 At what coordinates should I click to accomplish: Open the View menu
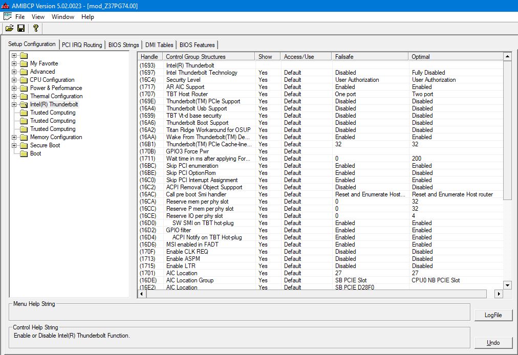tap(38, 16)
